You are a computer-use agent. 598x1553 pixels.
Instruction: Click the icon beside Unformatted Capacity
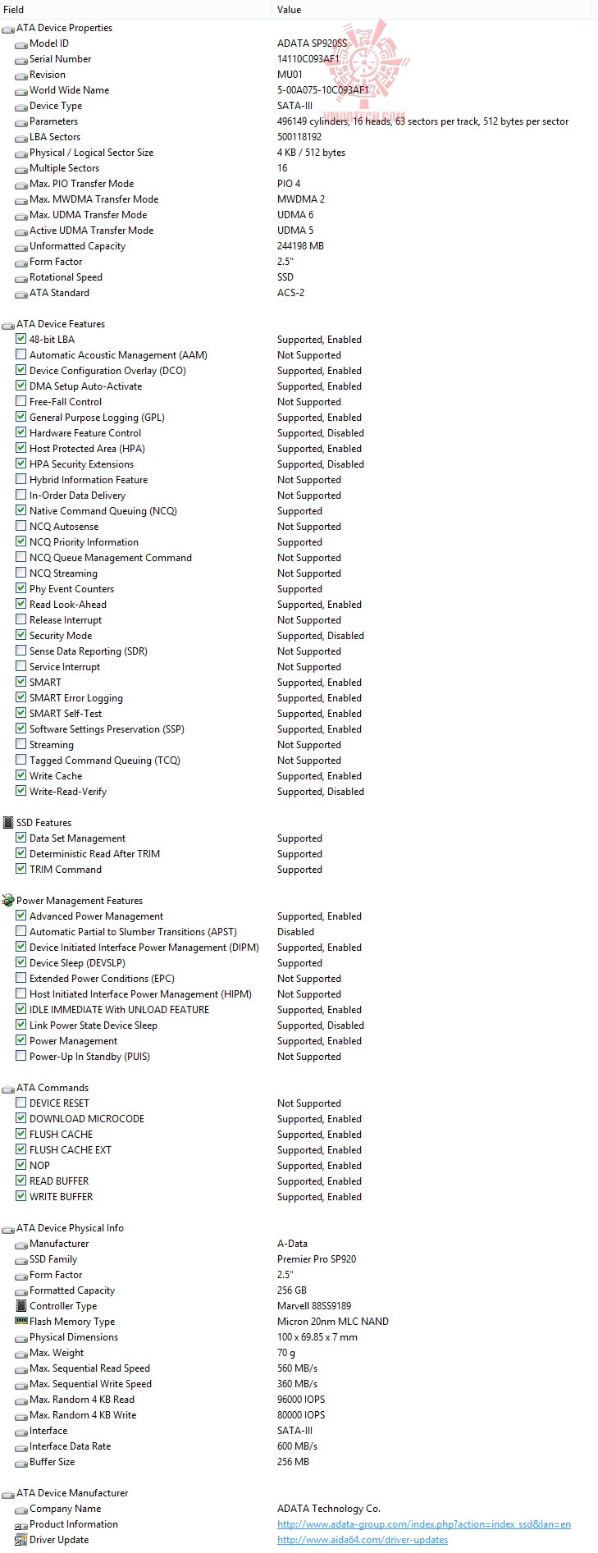pos(21,246)
